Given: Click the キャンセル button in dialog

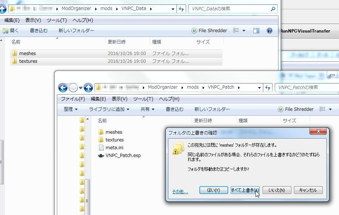Looking at the screenshot, I should (308, 190).
